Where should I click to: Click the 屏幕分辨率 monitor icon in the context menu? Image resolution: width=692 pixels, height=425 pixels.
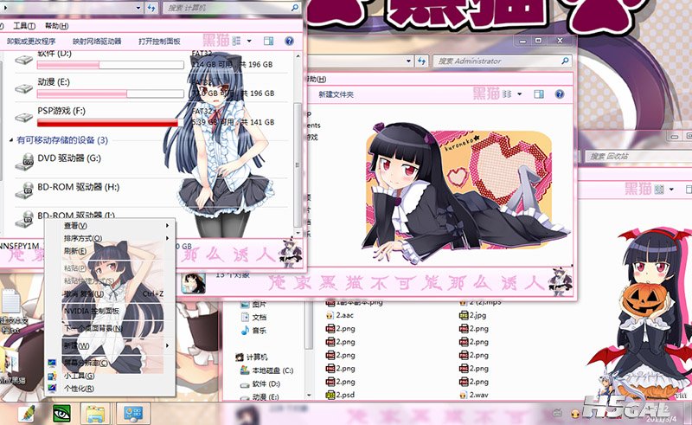(52, 364)
